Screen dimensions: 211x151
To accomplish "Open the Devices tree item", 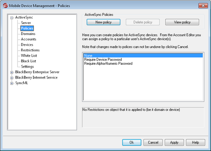I will coord(27,45).
